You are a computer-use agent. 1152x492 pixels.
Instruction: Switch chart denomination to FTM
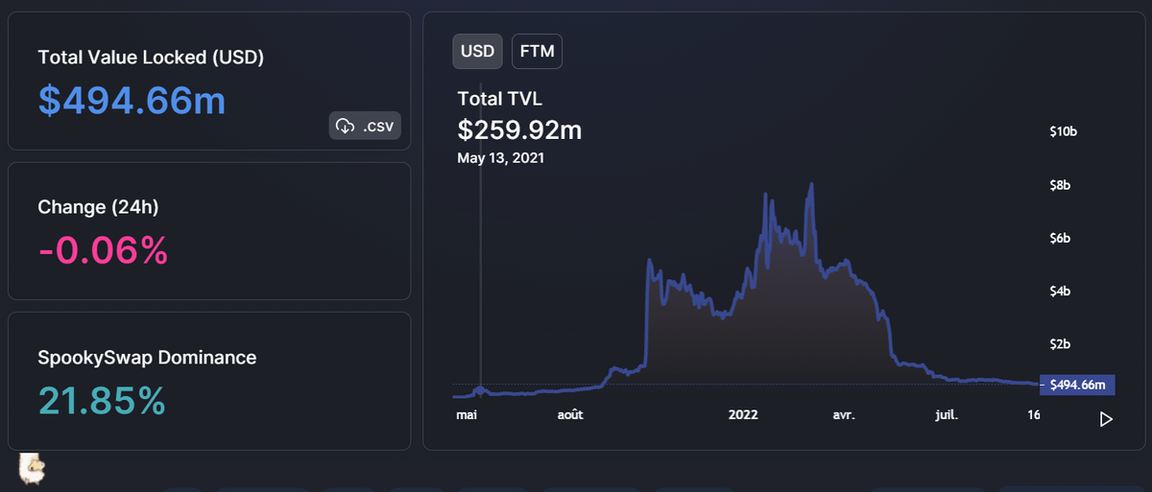(x=537, y=52)
